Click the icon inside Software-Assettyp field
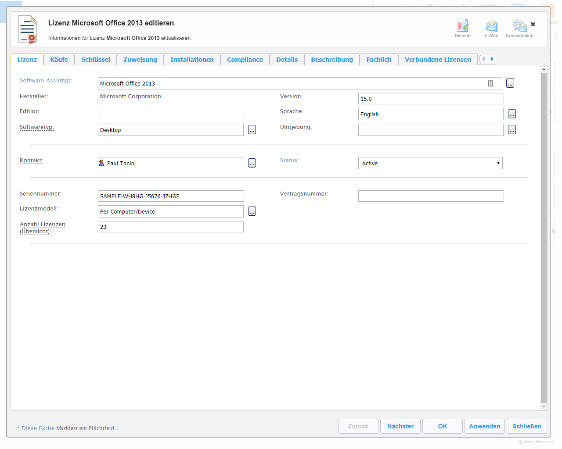This screenshot has width=562, height=449. 490,83
